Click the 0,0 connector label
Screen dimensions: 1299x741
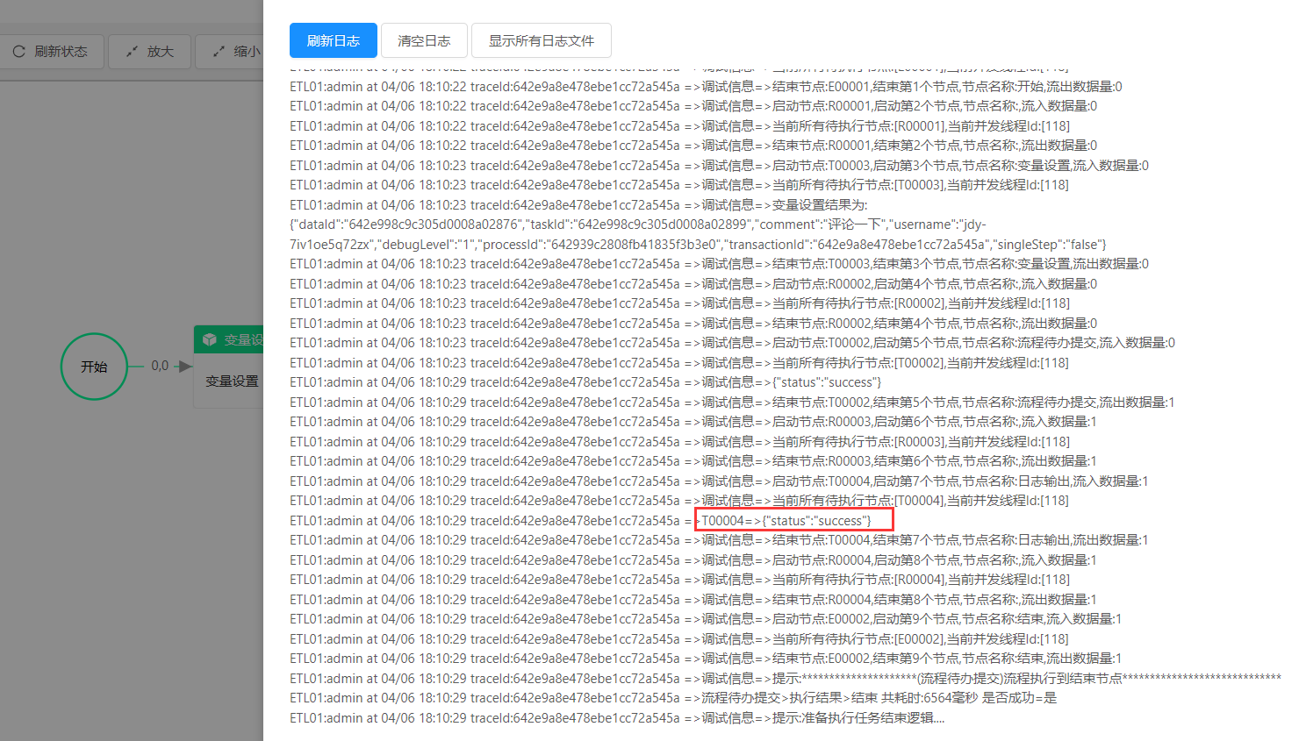160,366
